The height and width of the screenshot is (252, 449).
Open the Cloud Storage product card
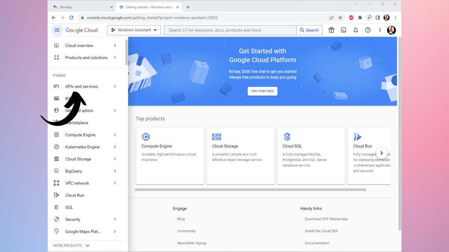tap(240, 156)
